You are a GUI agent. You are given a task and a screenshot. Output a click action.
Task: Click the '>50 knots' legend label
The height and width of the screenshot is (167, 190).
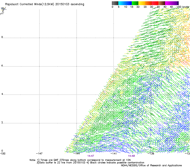(x=183, y=7)
